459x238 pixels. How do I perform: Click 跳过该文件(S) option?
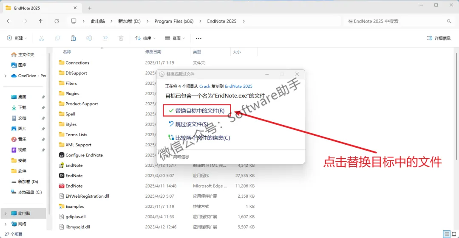tap(189, 124)
